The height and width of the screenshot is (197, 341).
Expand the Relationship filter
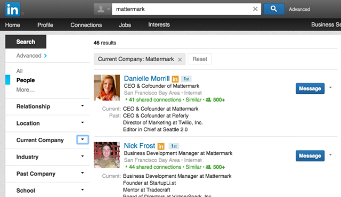tap(83, 106)
